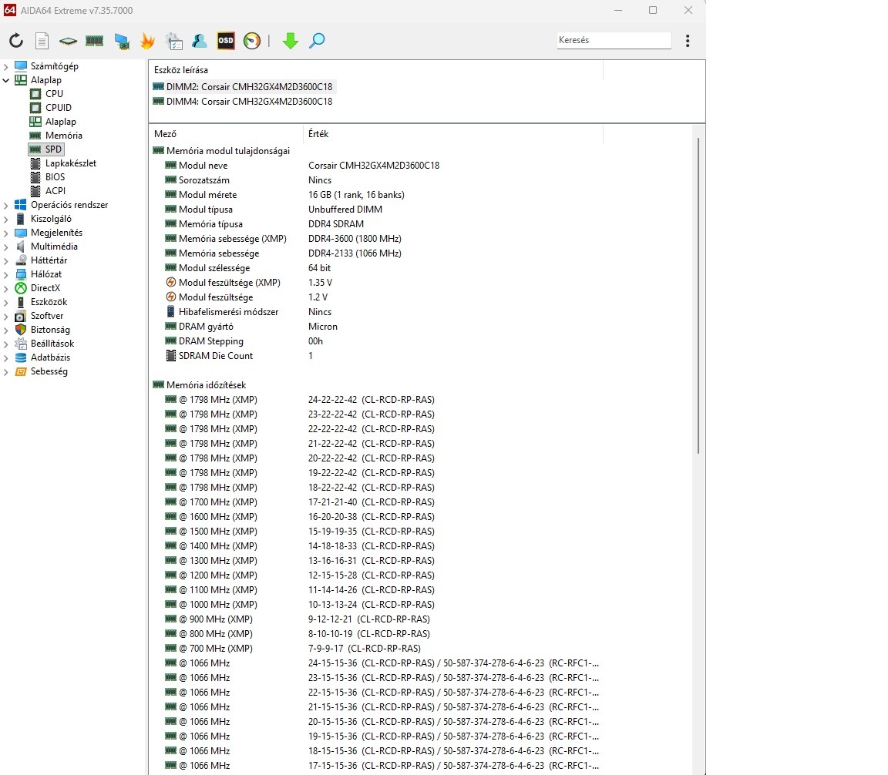This screenshot has width=888, height=775.
Task: Open the Report document icon
Action: click(x=42, y=41)
